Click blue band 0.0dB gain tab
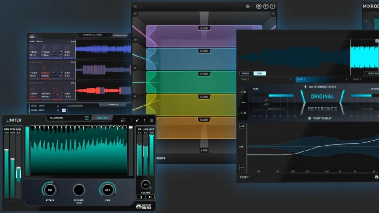Screen dimensions: 379x213 point(204,51)
